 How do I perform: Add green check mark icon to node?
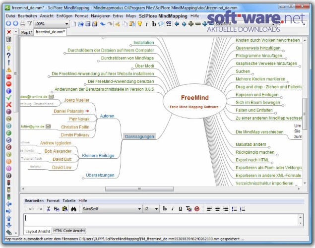[8, 98]
